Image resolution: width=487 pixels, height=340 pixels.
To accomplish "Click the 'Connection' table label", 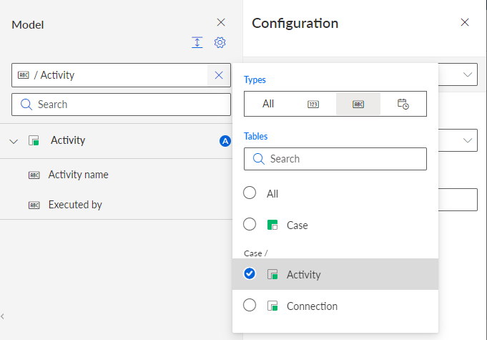I will coord(312,306).
